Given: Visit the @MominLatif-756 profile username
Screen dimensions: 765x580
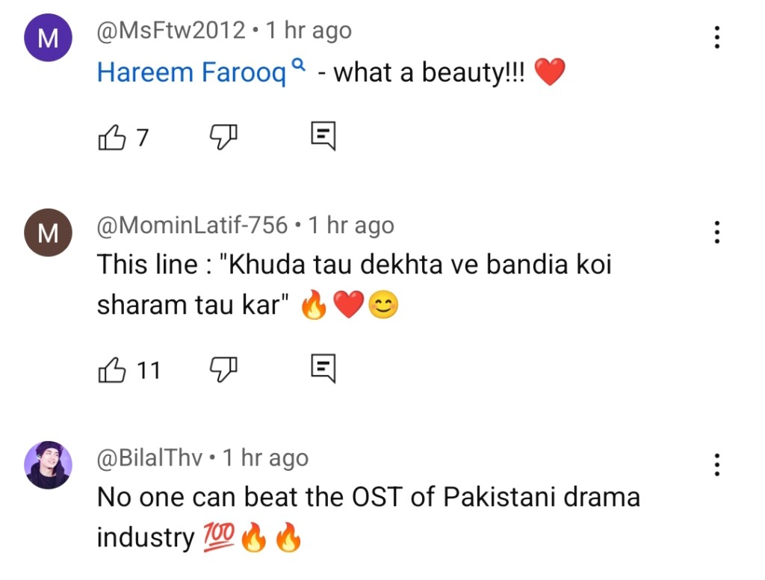Looking at the screenshot, I should (x=192, y=225).
